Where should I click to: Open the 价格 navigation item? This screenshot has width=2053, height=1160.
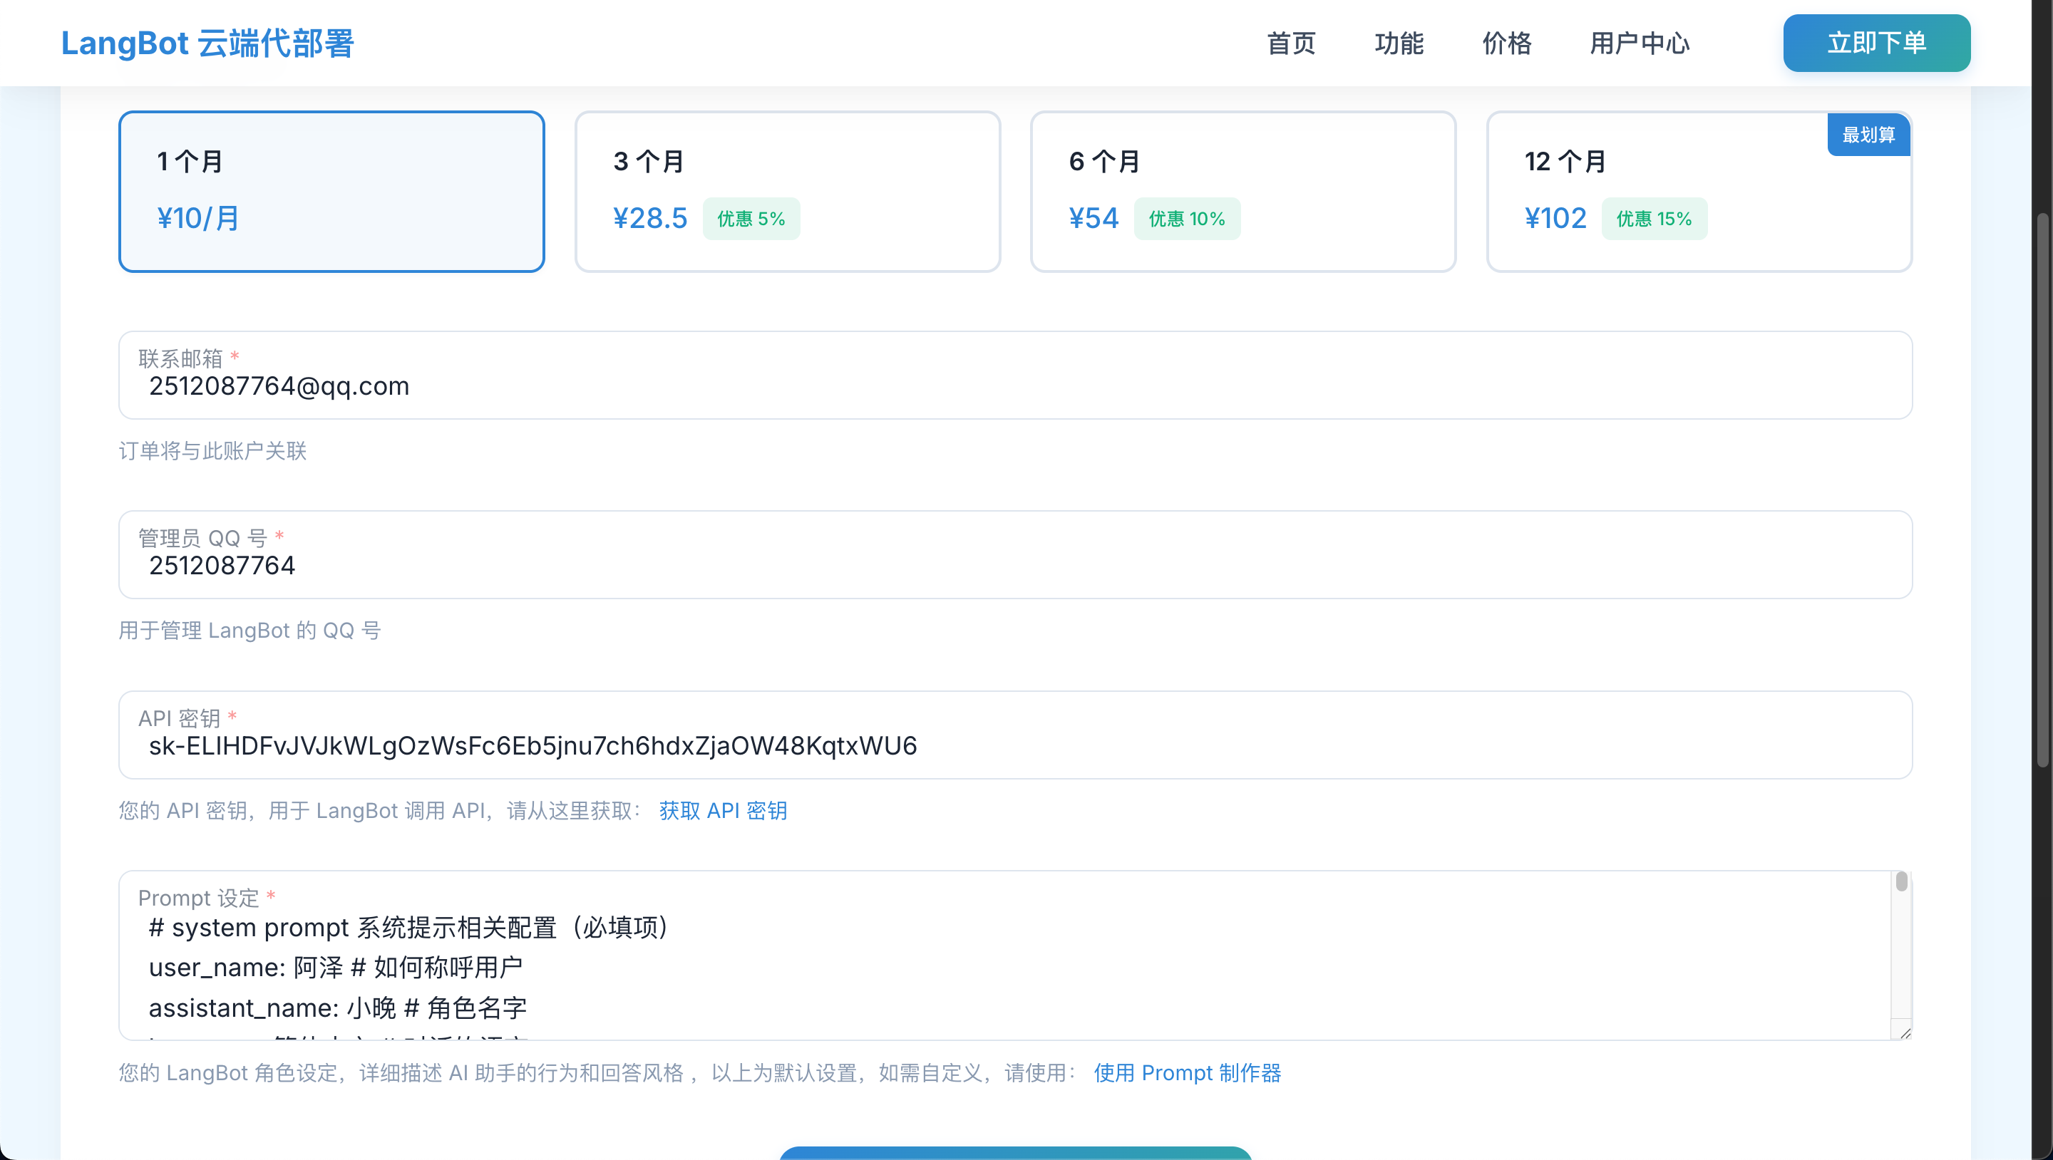tap(1506, 43)
